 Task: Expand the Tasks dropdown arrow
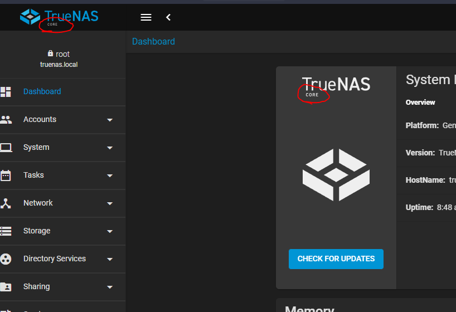pyautogui.click(x=110, y=175)
